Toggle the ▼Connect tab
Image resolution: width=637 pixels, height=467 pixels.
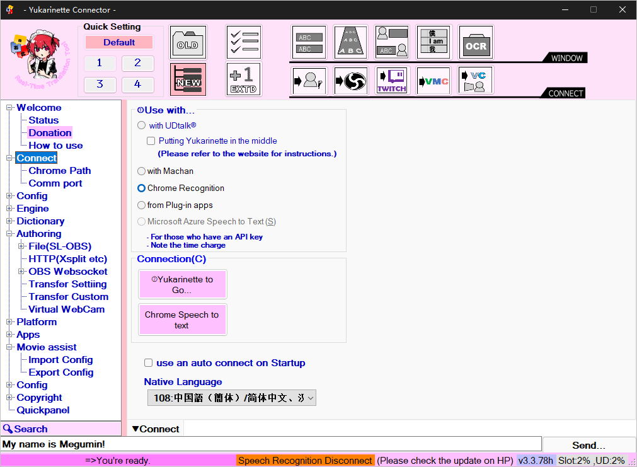(x=156, y=429)
